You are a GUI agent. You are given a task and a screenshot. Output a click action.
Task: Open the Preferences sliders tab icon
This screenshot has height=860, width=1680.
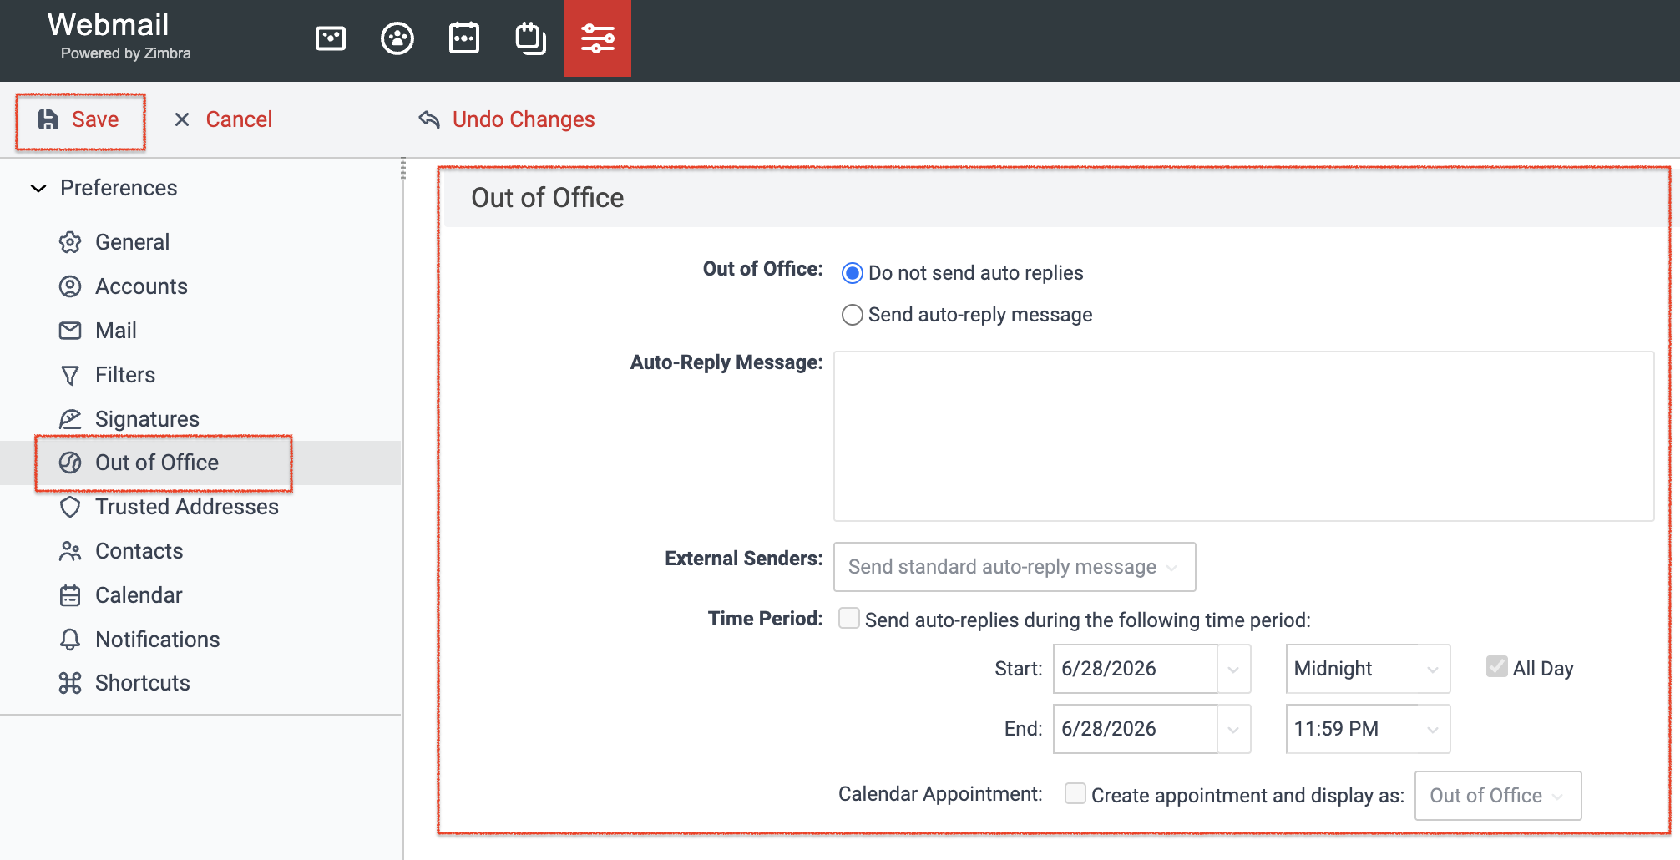coord(598,38)
